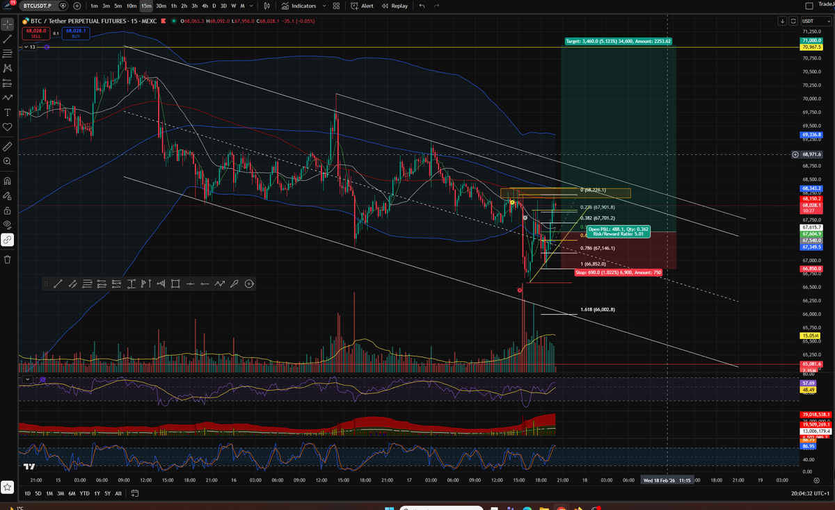
Task: Pick trend line from floating favorites toolbar
Action: point(57,283)
